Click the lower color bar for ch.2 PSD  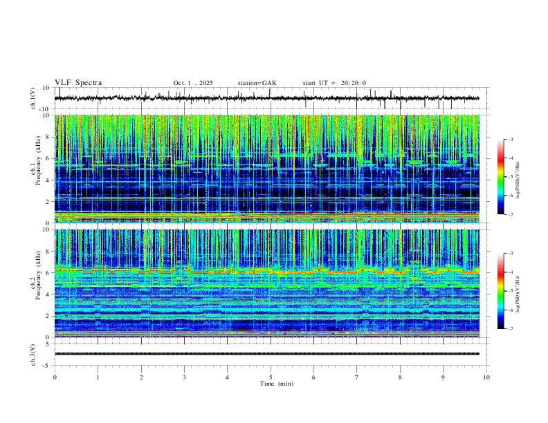(500, 291)
